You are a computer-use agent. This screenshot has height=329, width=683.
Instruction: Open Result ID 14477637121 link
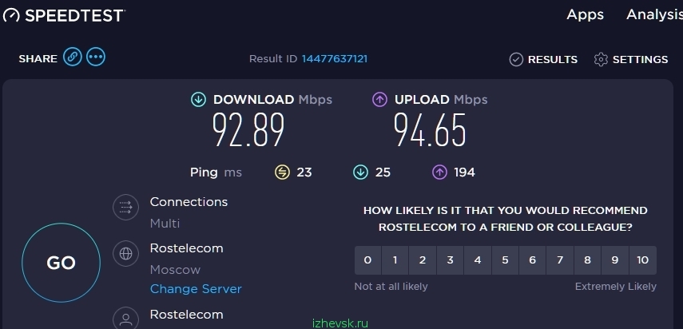coord(335,59)
